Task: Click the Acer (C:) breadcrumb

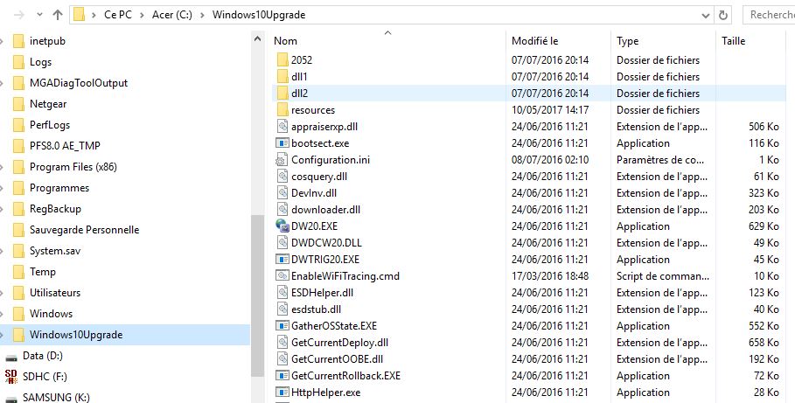Action: pos(172,15)
